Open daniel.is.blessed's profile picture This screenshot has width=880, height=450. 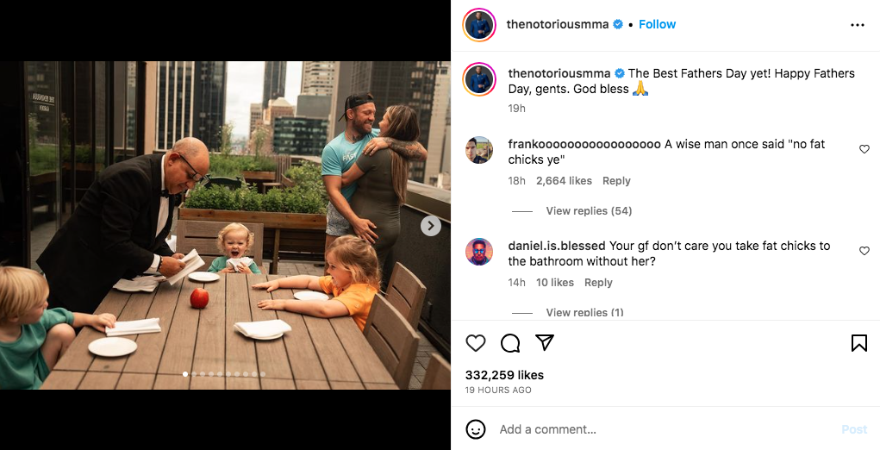coord(479,252)
